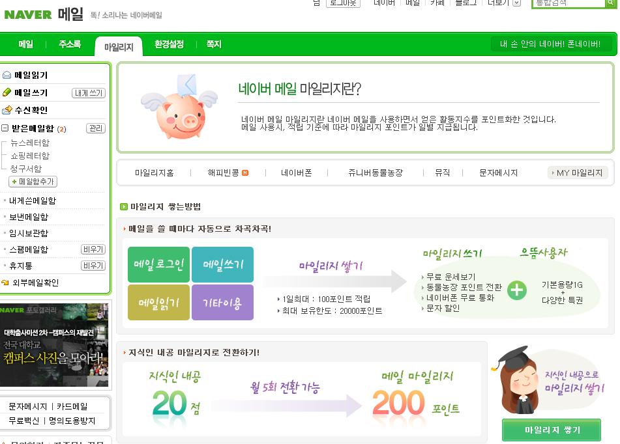Open the 블로그 top link
This screenshot has height=444, width=620.
465,3
